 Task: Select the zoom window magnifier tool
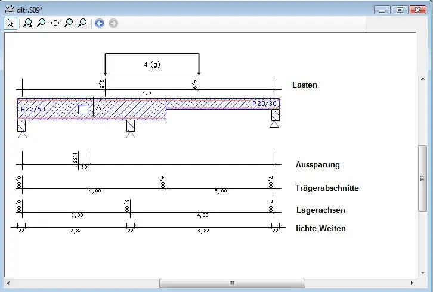(41, 23)
